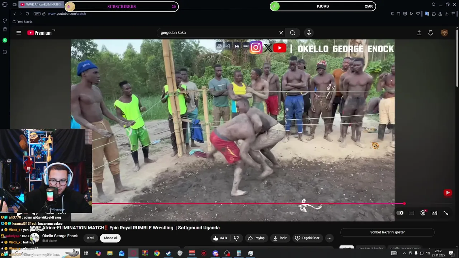
Task: Subscribe with the Abone ol button
Action: click(110, 238)
